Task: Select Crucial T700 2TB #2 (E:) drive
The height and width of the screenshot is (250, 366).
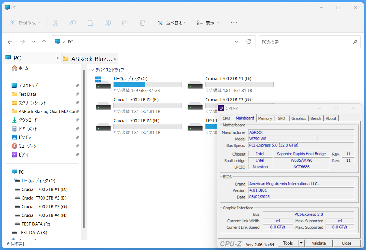Action: coord(103,106)
